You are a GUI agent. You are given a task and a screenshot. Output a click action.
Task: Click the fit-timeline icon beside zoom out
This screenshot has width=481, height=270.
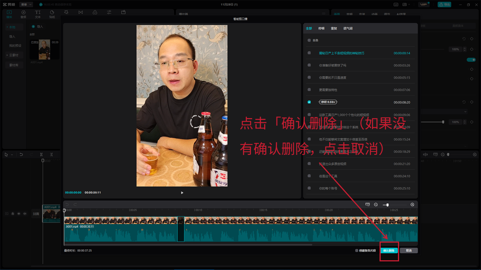click(x=368, y=204)
